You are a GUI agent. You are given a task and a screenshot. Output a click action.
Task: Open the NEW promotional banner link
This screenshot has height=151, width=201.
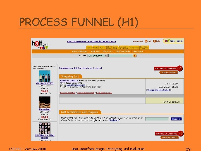[x=92, y=41]
